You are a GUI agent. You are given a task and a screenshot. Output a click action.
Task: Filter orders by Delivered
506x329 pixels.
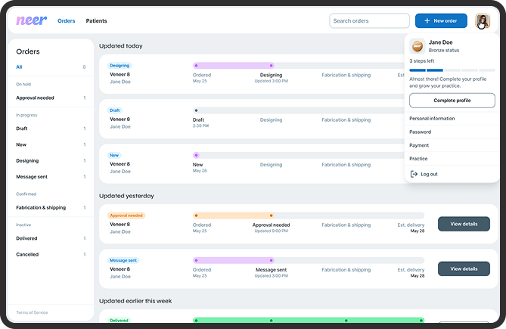coord(51,238)
